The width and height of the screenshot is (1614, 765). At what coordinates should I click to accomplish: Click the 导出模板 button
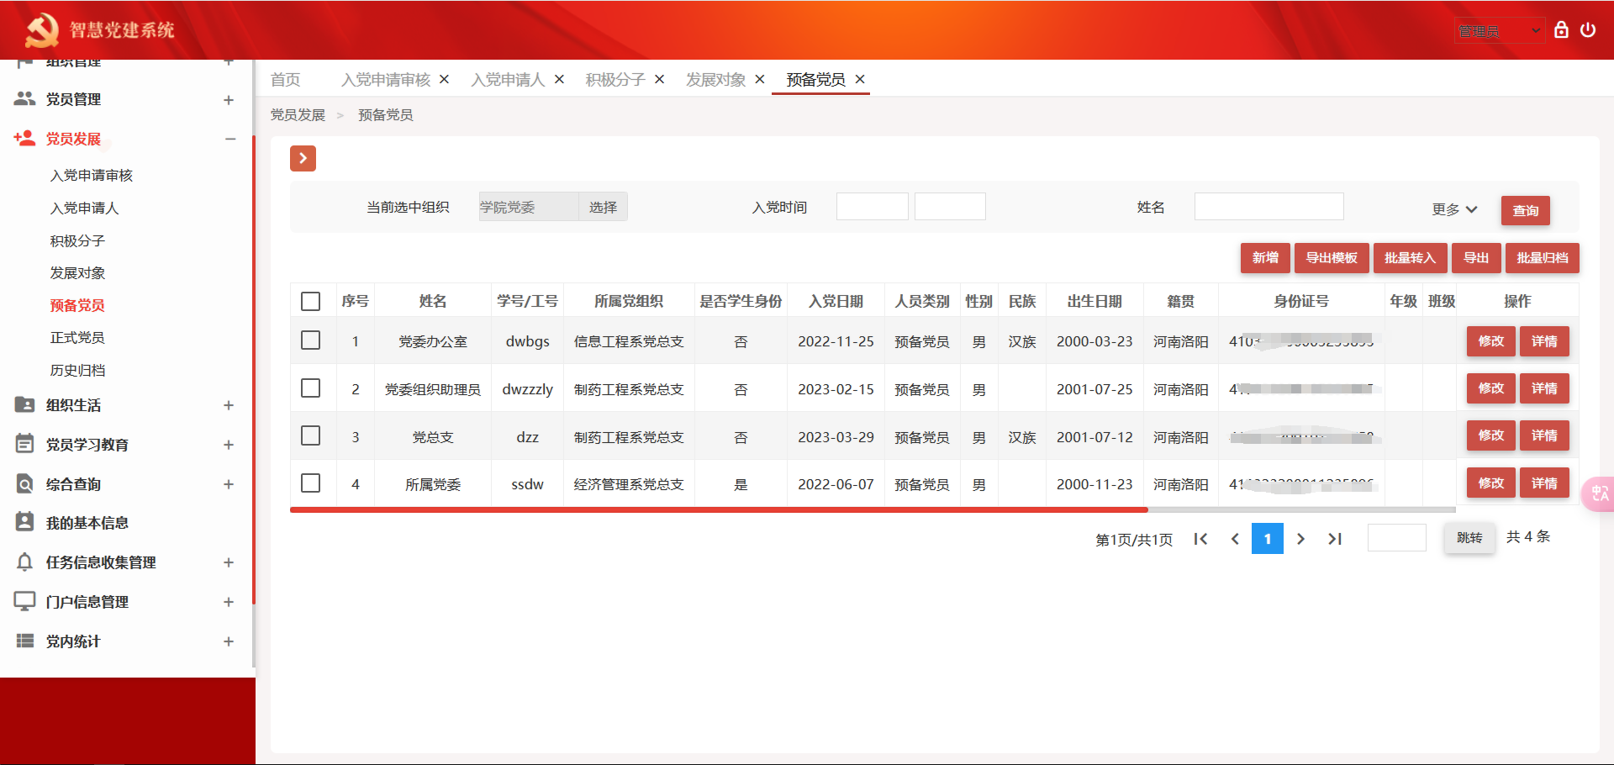(1332, 258)
